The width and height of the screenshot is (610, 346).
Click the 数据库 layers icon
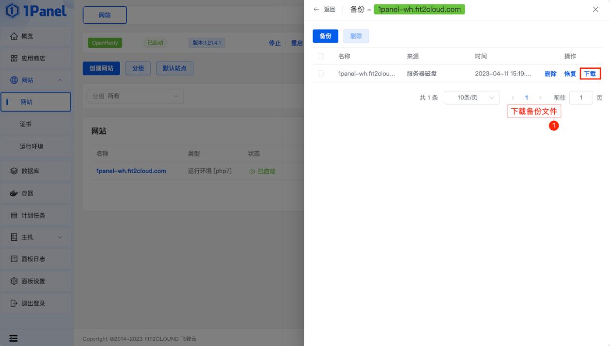point(14,171)
